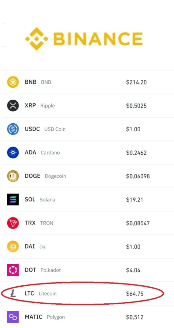174x328 pixels.
Task: Select the Solana price $19.21
Action: tap(135, 200)
